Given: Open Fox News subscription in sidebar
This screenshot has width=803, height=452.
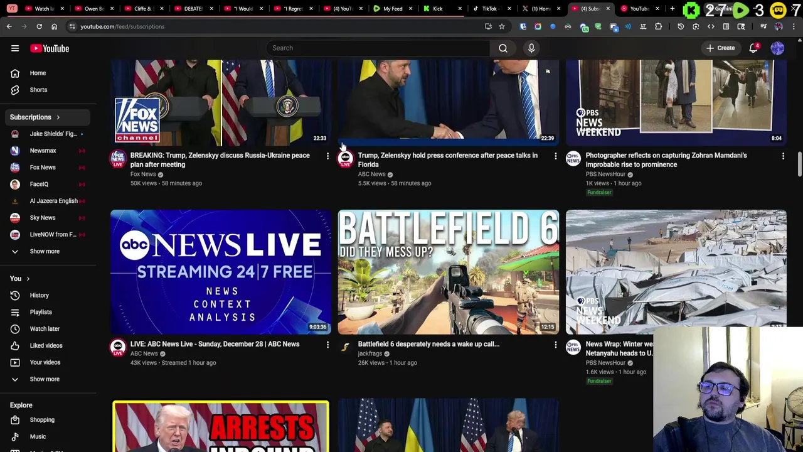Looking at the screenshot, I should (x=48, y=168).
